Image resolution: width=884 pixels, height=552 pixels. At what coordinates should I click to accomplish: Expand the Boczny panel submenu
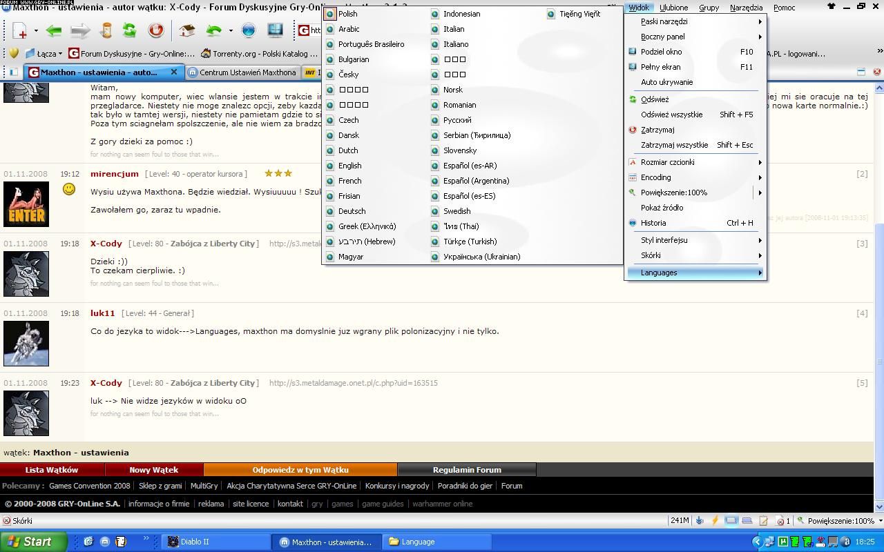[x=695, y=37]
